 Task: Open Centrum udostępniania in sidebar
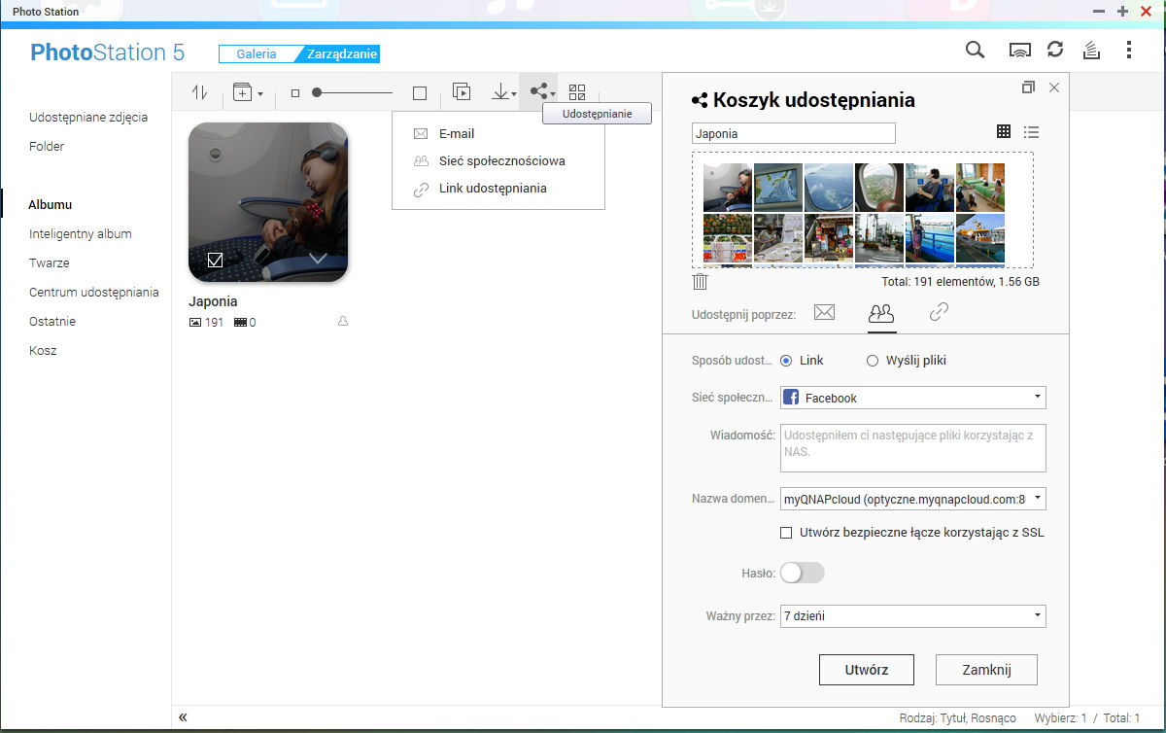pos(93,293)
